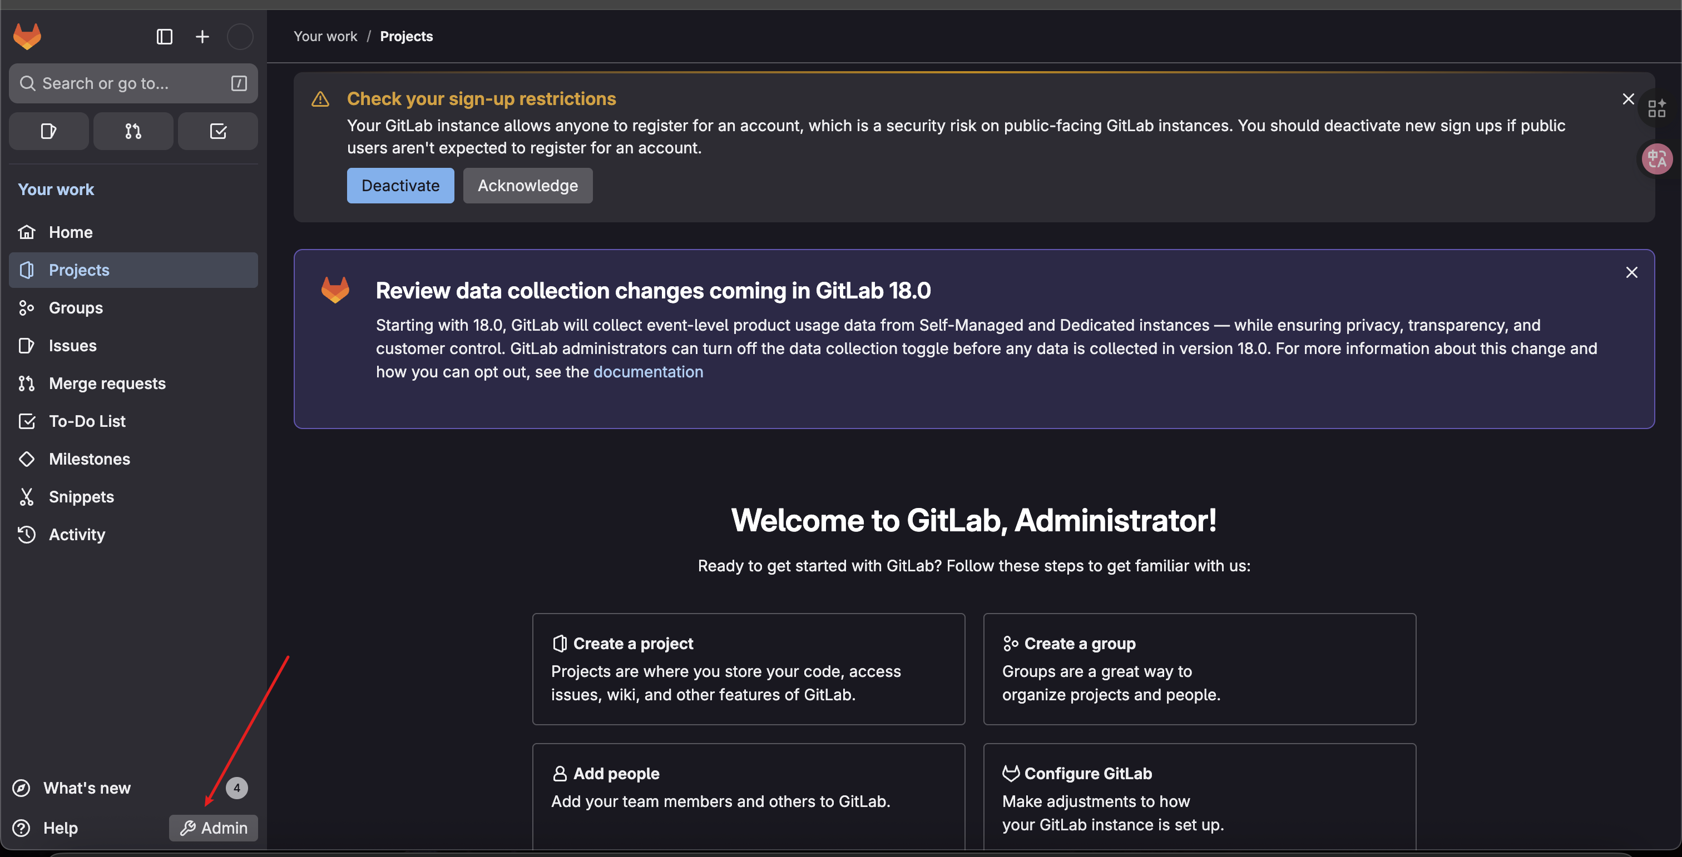Open the documentation link
1682x857 pixels.
(648, 372)
